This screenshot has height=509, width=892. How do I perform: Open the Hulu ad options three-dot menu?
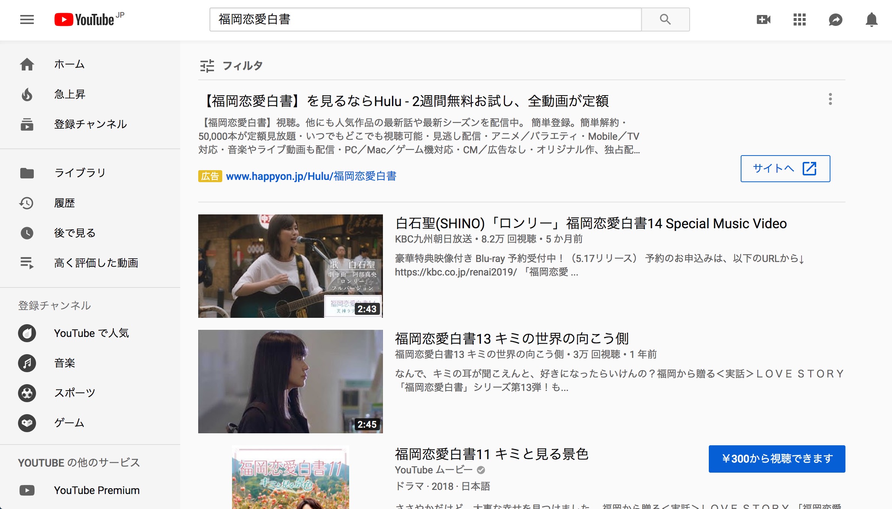[830, 99]
